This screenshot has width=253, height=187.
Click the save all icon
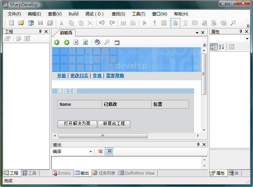50,23
